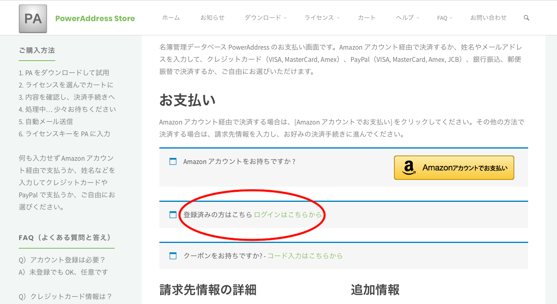Open the search magnifier icon
Screen dimensions: 557x304
527,18
